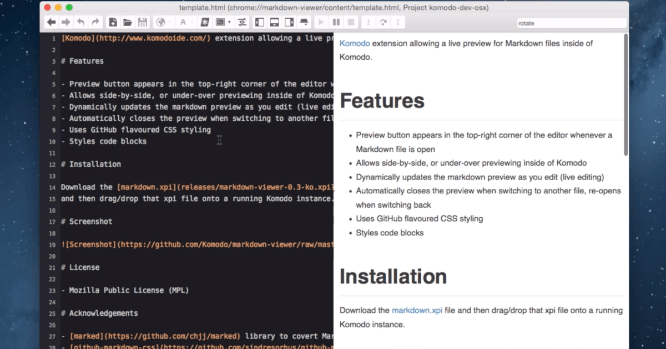The image size is (666, 349).
Task: Maximize the window with the green button
Action: (x=69, y=7)
